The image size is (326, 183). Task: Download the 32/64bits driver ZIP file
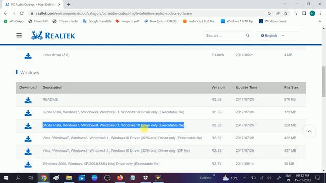pos(28,151)
